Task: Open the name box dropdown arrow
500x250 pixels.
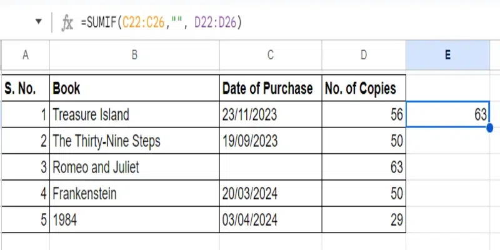Action: coord(39,22)
